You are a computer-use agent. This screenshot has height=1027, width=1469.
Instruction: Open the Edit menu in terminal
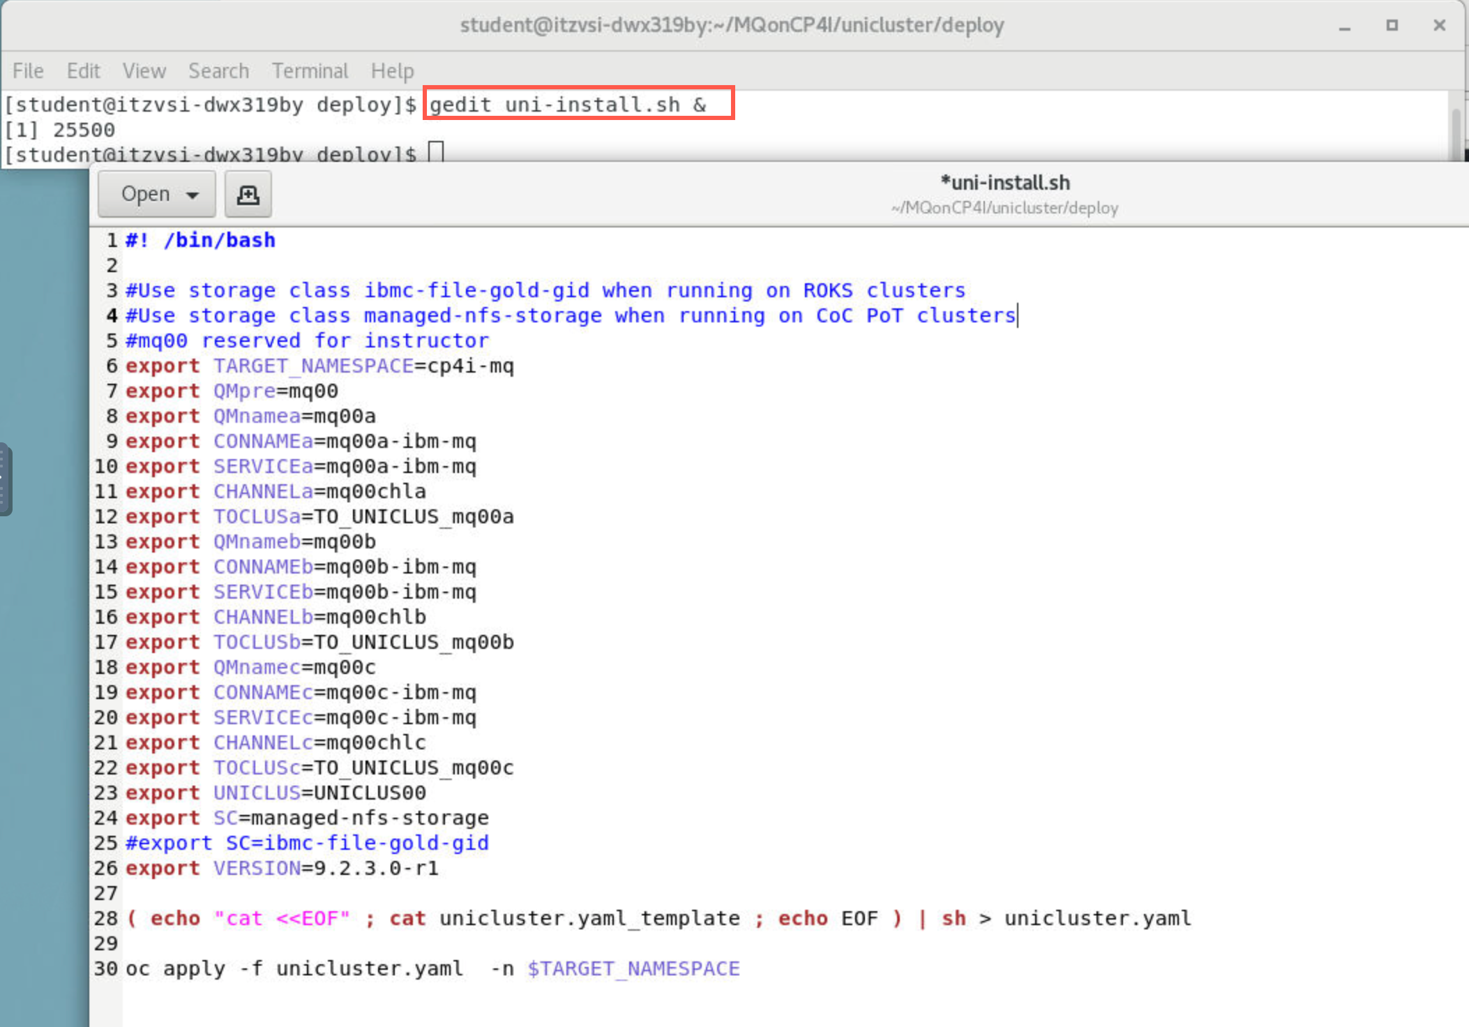coord(83,70)
